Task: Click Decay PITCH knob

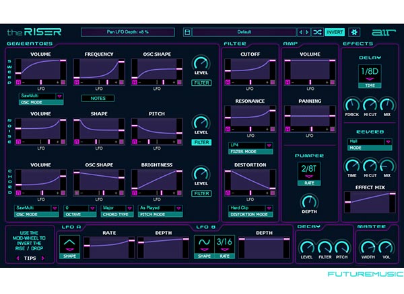Action: (342, 248)
